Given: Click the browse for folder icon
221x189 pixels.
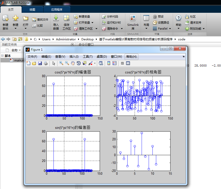Looking at the screenshot, I should pyautogui.click(x=20, y=39).
